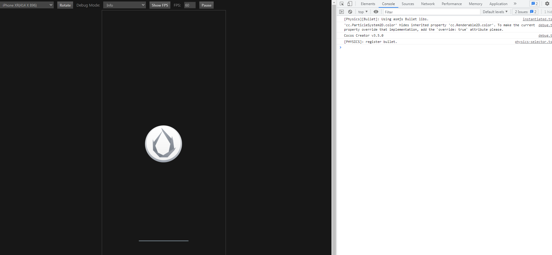Select the Console tab
The image size is (552, 255).
tap(388, 4)
